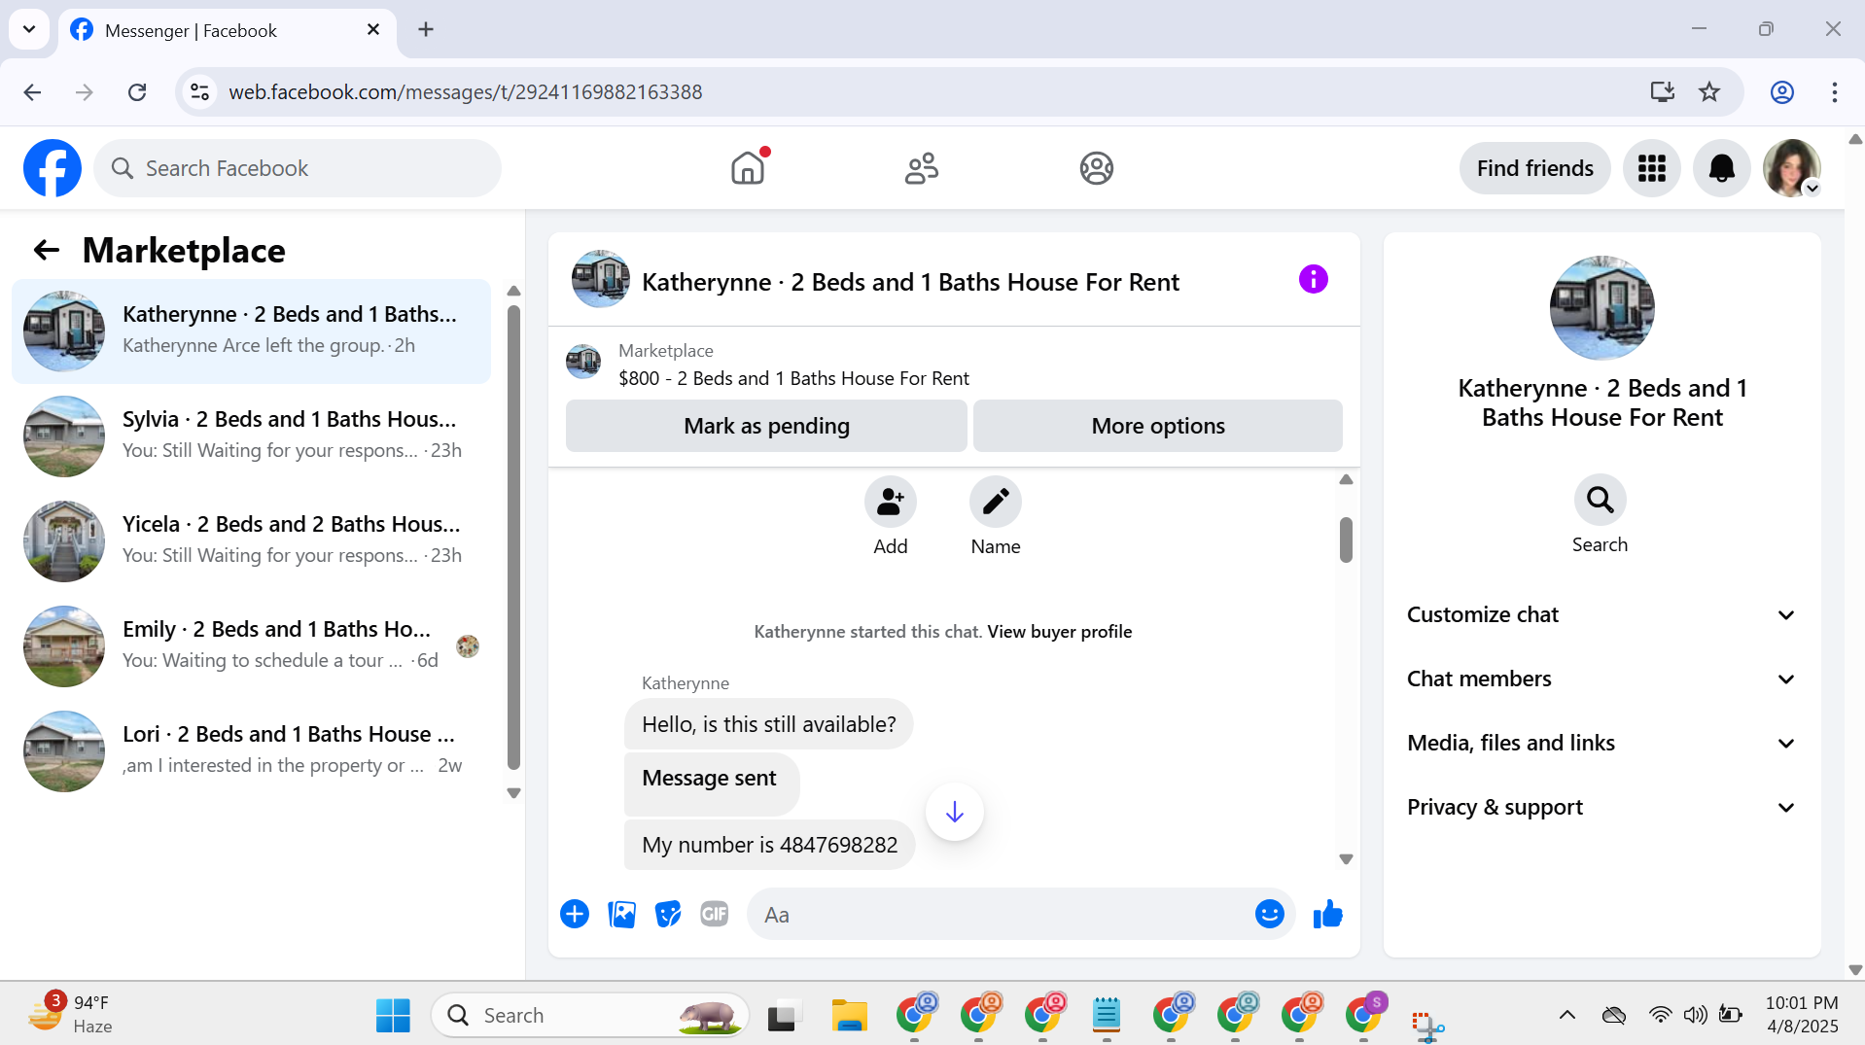Attach a photo using the image icon

tap(621, 915)
